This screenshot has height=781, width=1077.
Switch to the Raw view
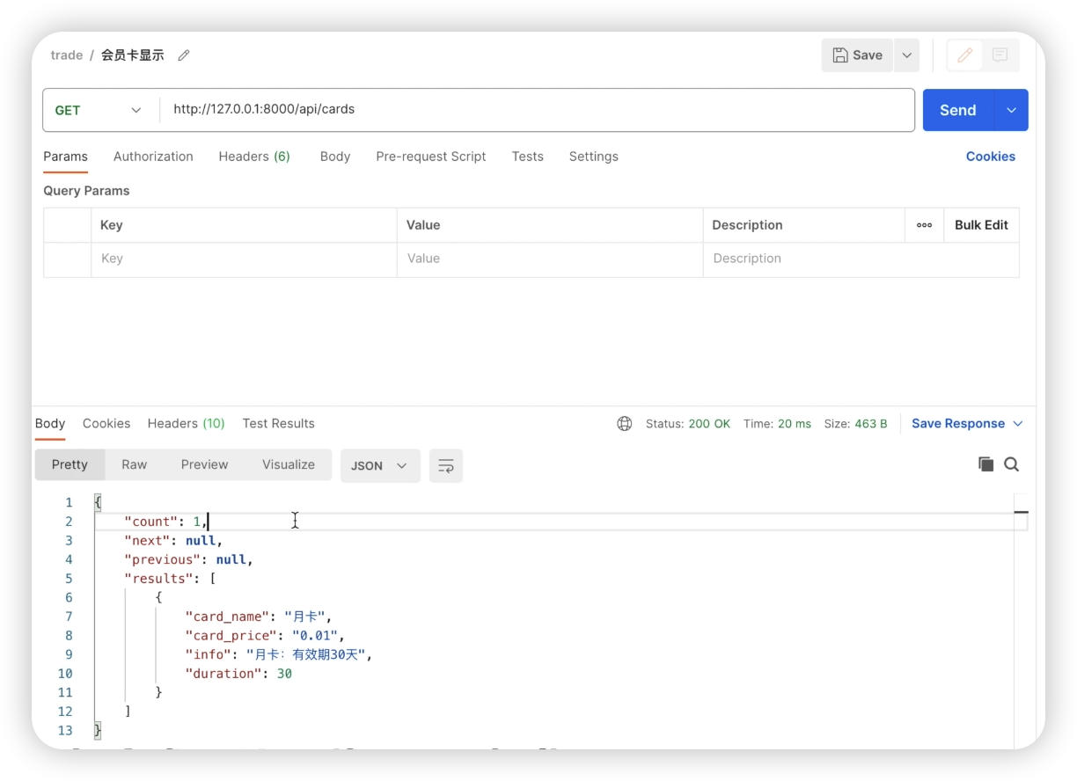[135, 464]
